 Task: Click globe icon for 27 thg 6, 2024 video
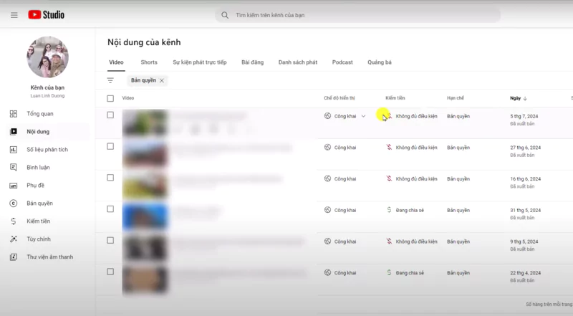coord(327,148)
